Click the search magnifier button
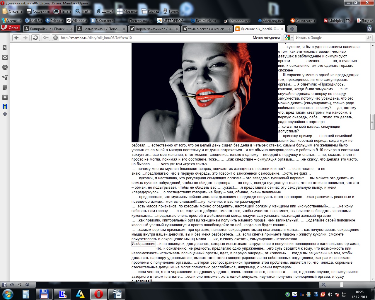375x300 pixels. tap(369, 37)
